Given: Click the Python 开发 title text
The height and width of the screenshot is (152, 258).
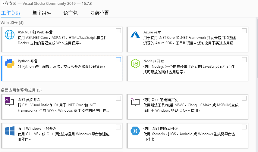Looking at the screenshot, I should click(28, 61).
